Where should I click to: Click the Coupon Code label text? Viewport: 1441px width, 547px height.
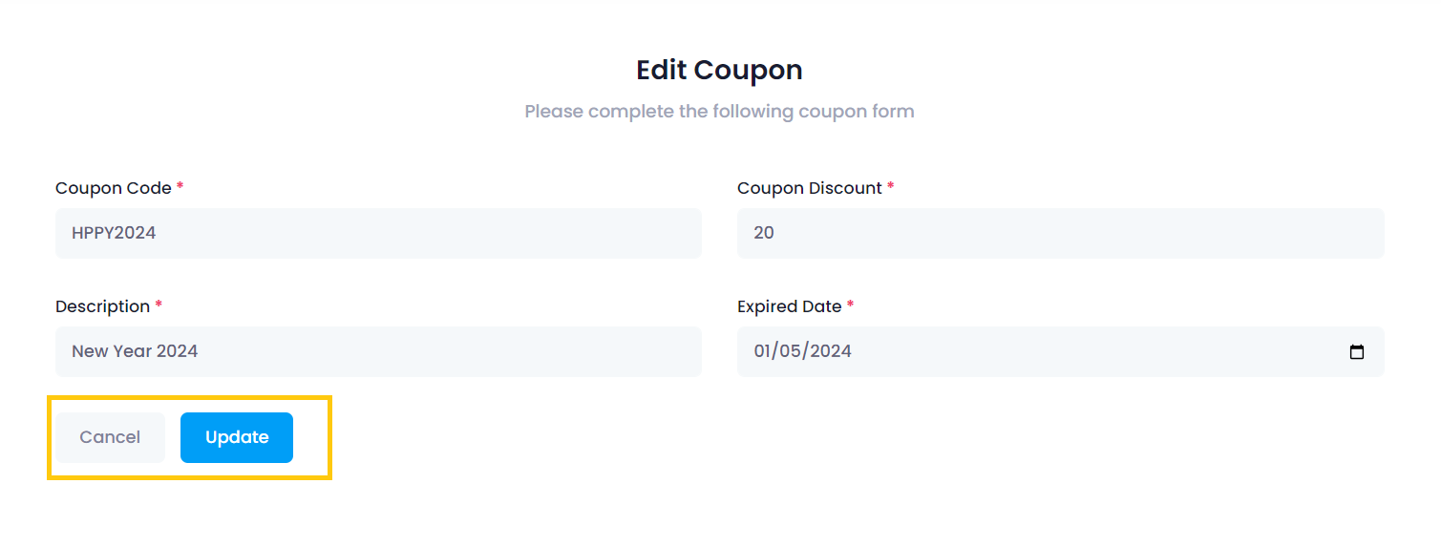point(113,188)
